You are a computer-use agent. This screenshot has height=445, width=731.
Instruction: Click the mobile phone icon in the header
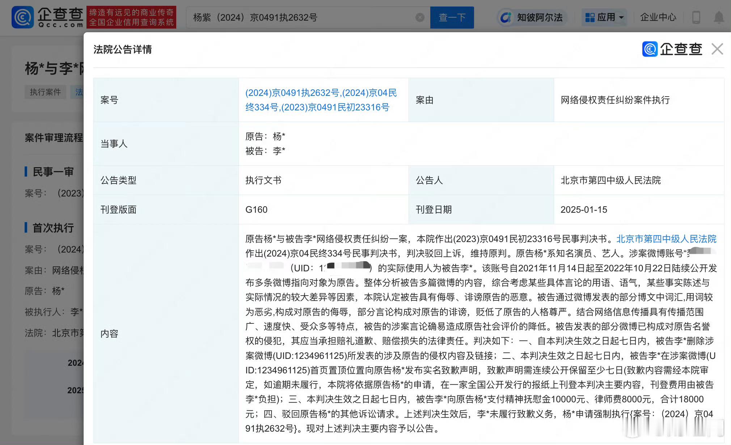pyautogui.click(x=696, y=17)
